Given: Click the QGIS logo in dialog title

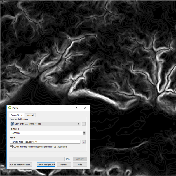Looking at the screenshot, I should 10,108.
